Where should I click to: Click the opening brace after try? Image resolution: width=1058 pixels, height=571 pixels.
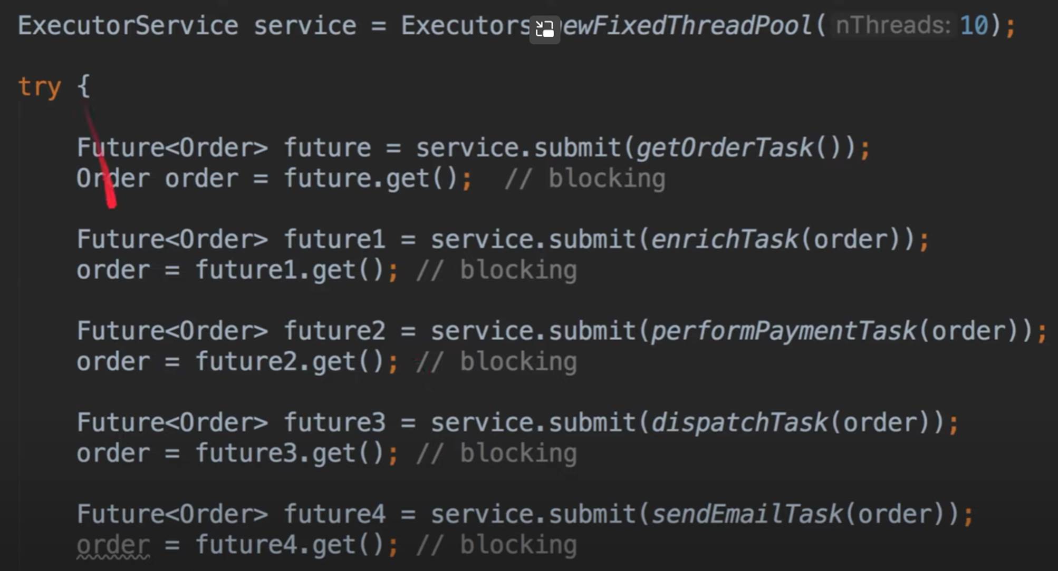click(83, 86)
